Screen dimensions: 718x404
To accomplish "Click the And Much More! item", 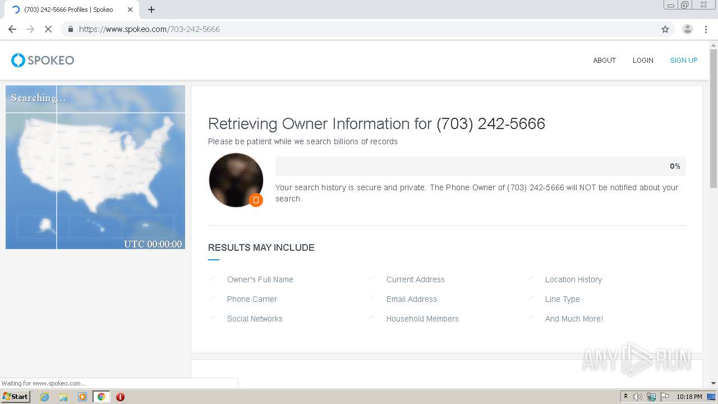I will coord(574,319).
